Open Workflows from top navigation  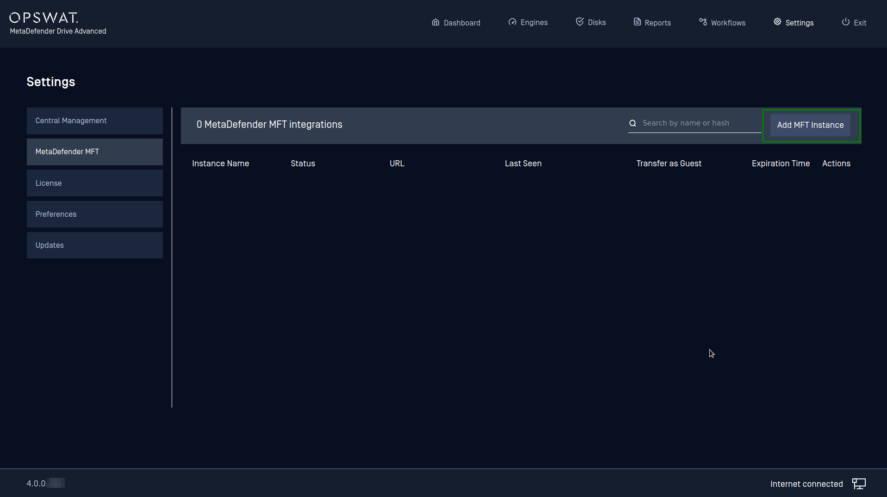click(x=722, y=23)
